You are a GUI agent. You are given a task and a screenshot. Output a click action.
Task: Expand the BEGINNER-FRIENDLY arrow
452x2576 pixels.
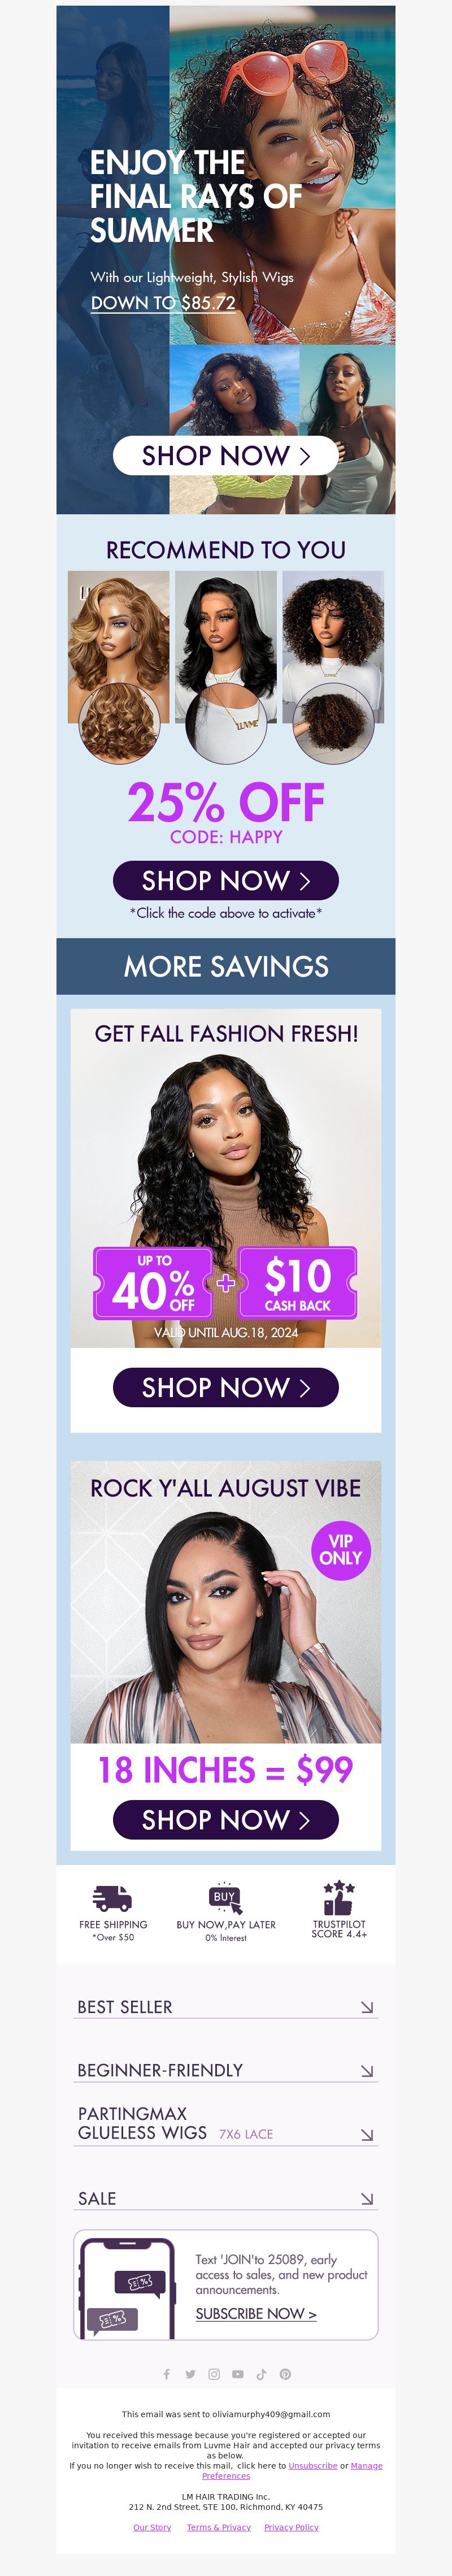click(367, 2071)
